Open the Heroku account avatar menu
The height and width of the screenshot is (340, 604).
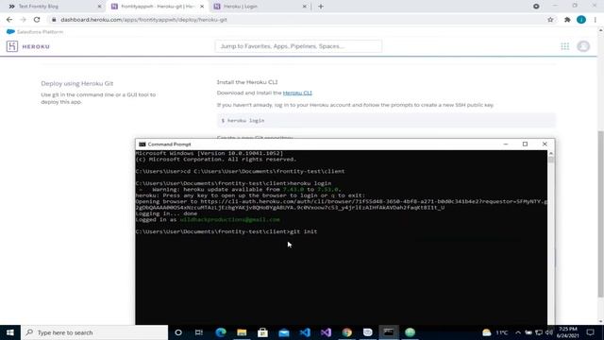pyautogui.click(x=583, y=46)
